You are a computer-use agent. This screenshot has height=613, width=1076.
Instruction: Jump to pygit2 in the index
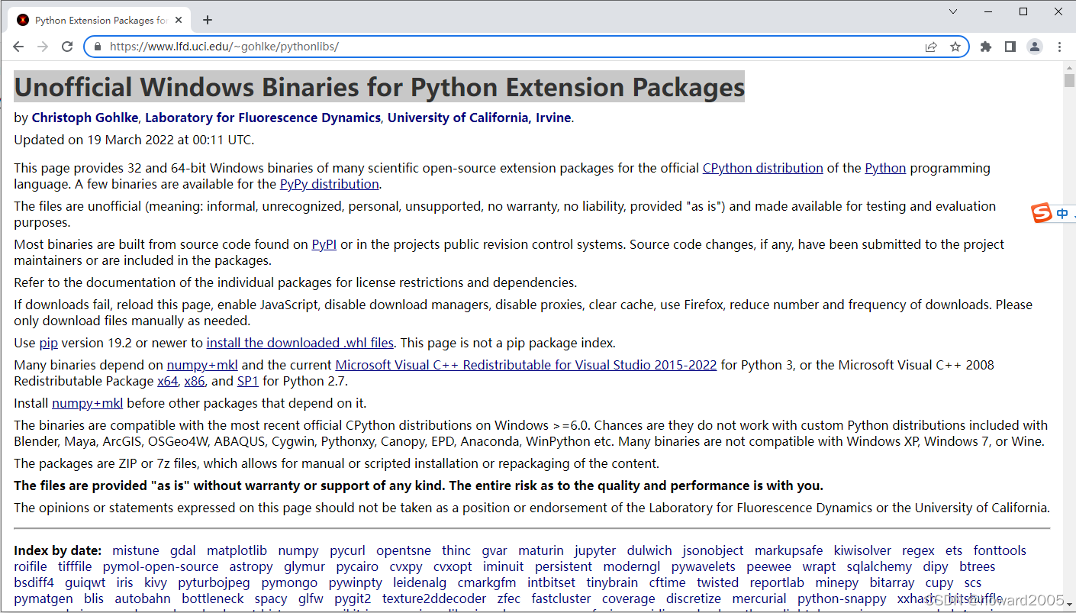pos(353,598)
